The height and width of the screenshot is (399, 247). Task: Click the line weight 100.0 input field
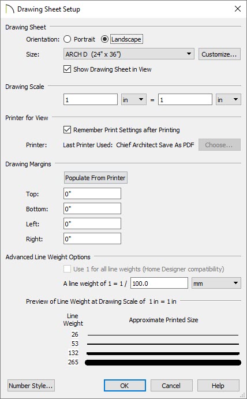[x=159, y=283]
